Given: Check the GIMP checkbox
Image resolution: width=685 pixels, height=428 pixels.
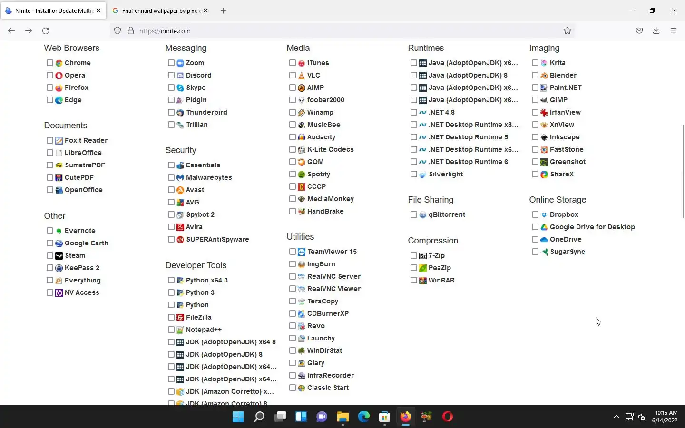Looking at the screenshot, I should point(535,100).
